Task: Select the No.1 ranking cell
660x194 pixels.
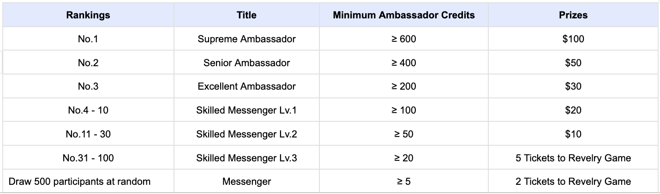Action: tap(88, 39)
